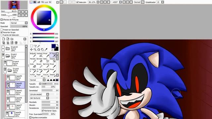
Task: Uncheck Recortar Grupo checkbox
Action: pyautogui.click(x=2, y=32)
